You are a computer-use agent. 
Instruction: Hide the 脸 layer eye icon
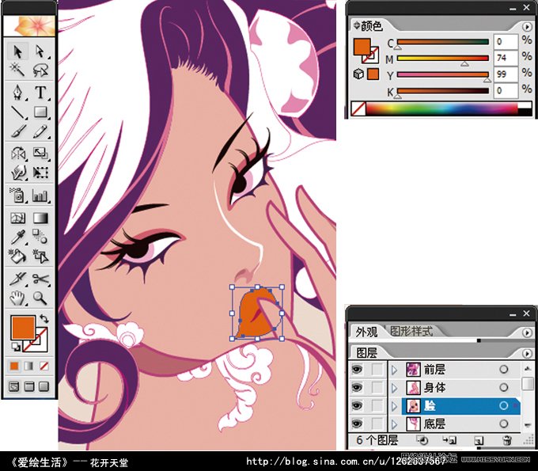[x=357, y=406]
